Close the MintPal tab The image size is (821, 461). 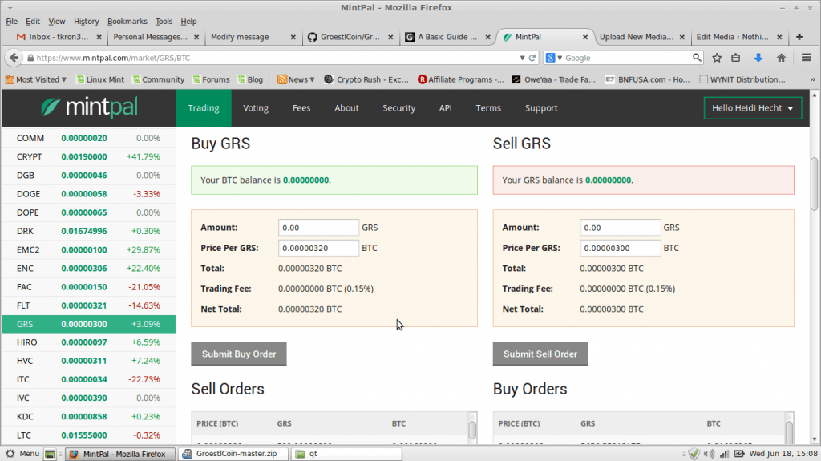coord(585,37)
